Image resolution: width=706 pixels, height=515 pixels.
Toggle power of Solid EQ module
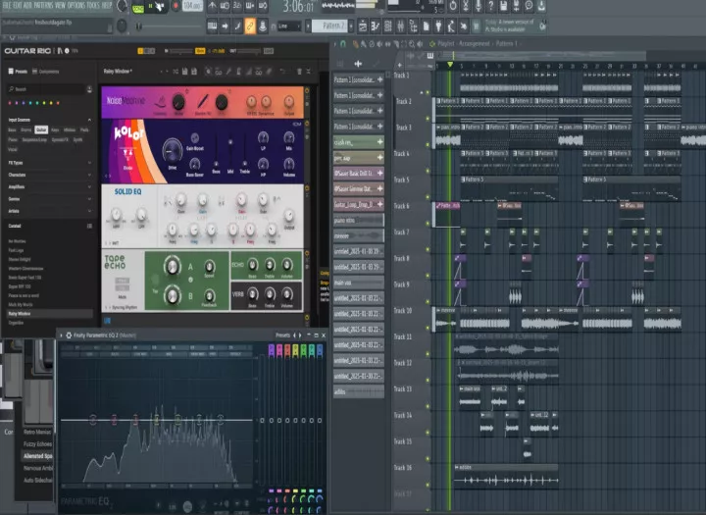tap(307, 188)
